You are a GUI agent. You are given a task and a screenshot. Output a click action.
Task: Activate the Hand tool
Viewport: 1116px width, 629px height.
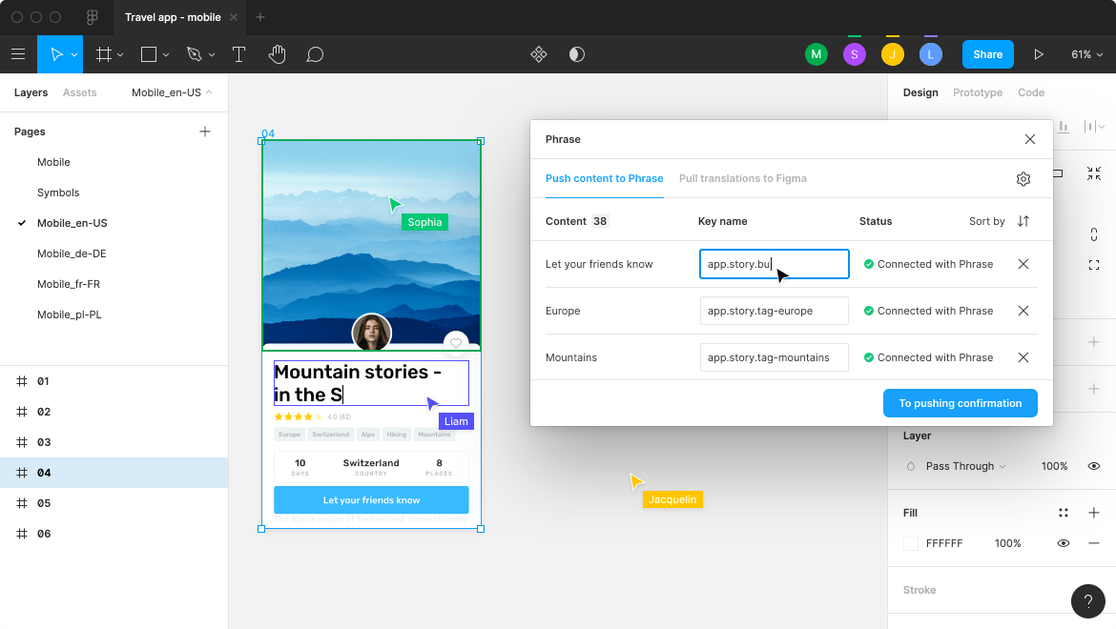278,54
